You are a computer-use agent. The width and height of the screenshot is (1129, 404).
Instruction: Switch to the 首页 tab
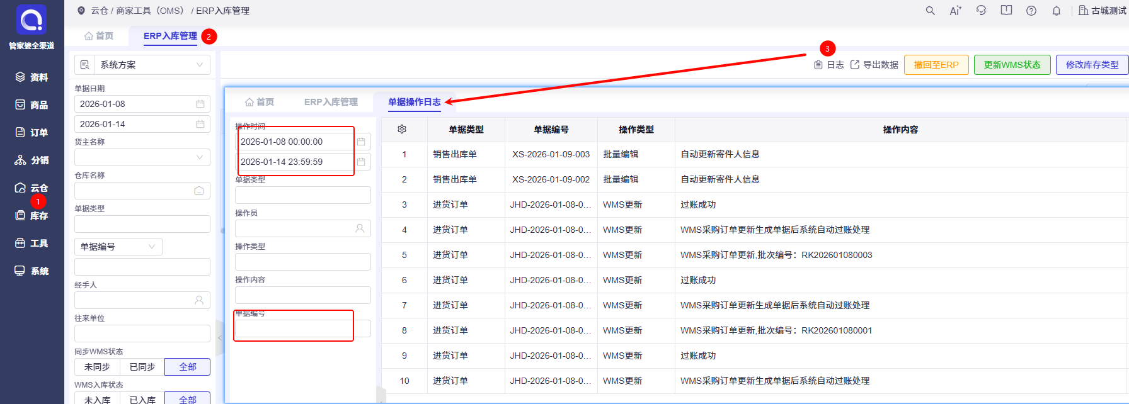(x=100, y=36)
